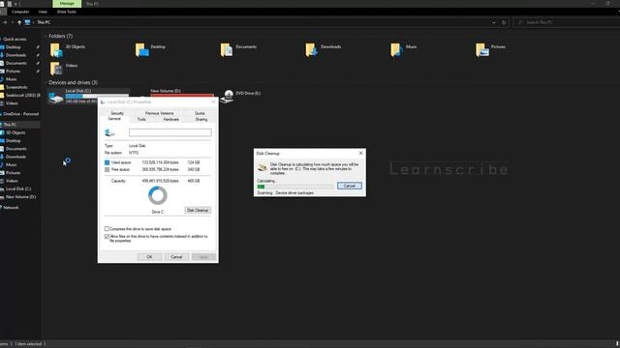Click the gray Free space color swatch
620x348 pixels.
(107, 170)
